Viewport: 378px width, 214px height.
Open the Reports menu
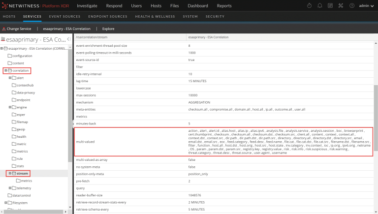(224, 6)
